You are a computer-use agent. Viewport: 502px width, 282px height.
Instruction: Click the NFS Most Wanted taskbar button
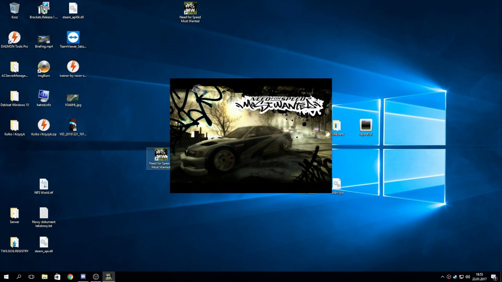[109, 277]
